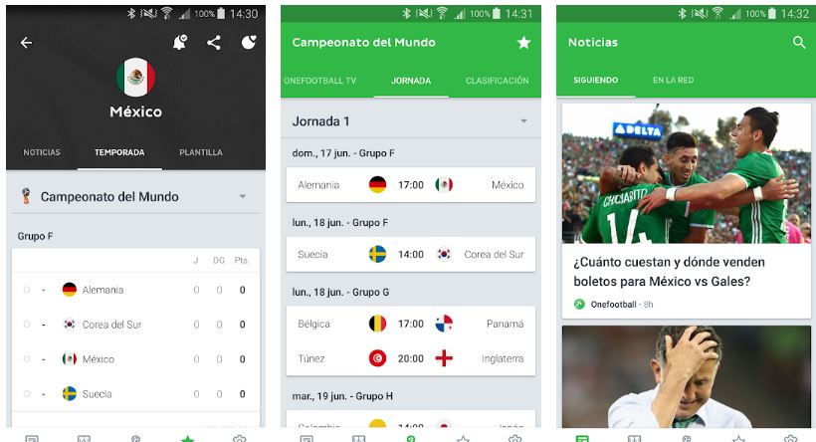This screenshot has height=442, width=816.
Task: Switch to the CLASIFICACIÓN tab
Action: point(497,81)
